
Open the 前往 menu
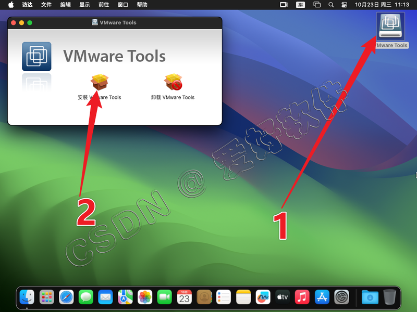click(x=104, y=5)
